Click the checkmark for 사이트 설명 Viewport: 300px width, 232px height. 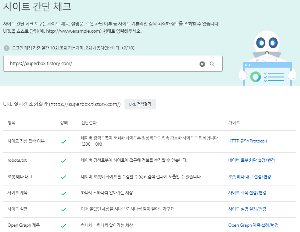click(64, 209)
